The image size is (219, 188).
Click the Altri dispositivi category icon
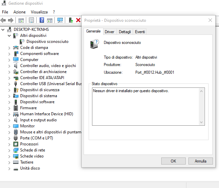[x=15, y=36]
